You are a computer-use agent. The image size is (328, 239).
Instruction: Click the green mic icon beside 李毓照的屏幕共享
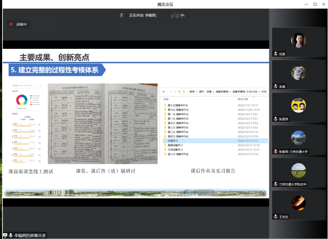[x=11, y=235]
